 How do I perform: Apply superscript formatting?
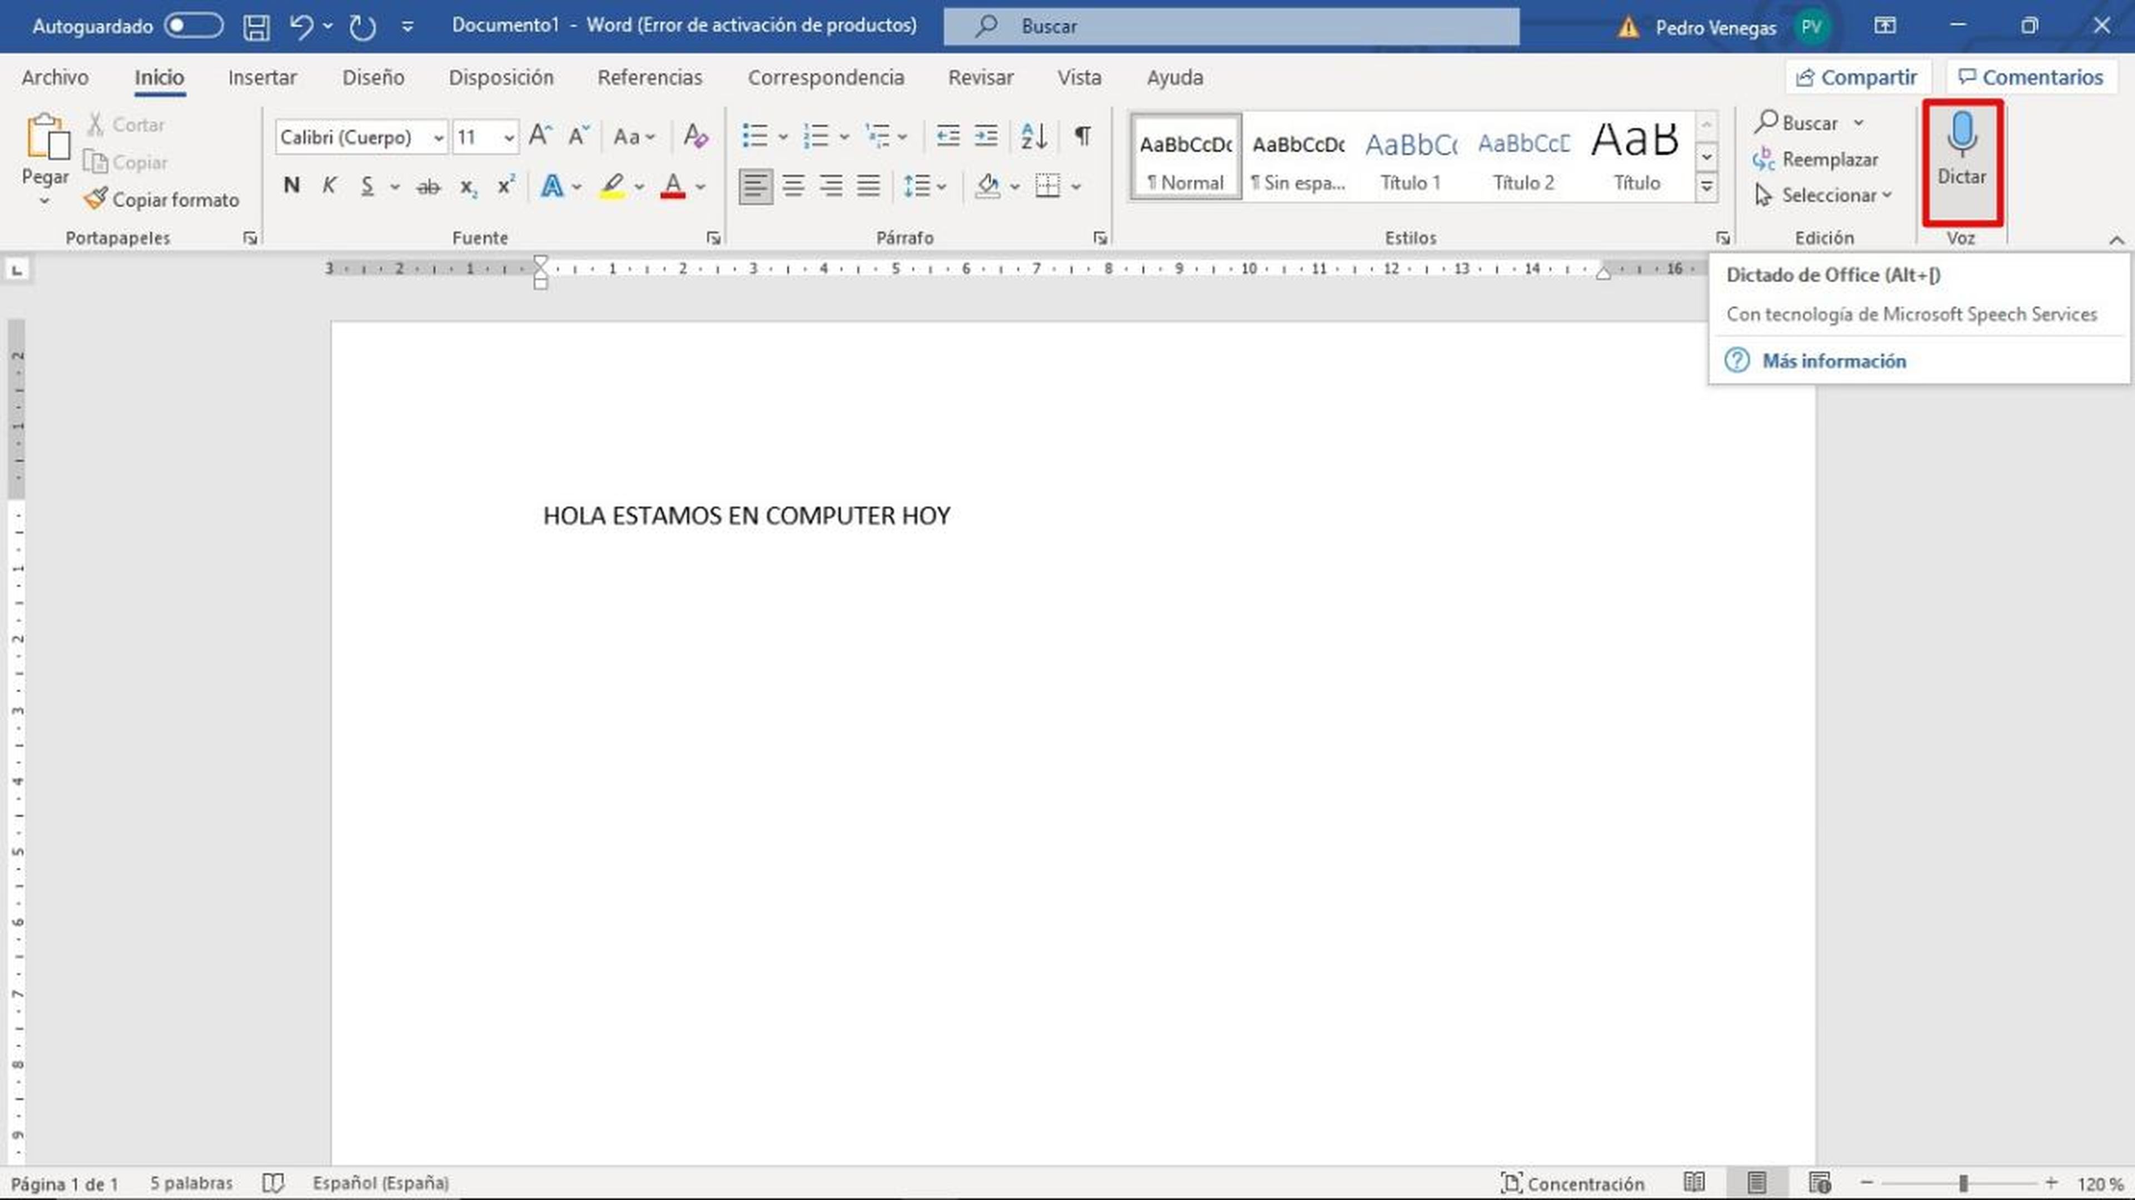click(x=505, y=186)
